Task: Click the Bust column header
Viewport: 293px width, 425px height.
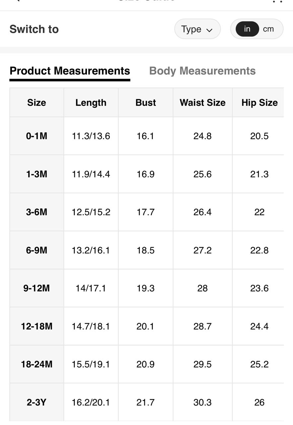Action: coord(146,103)
